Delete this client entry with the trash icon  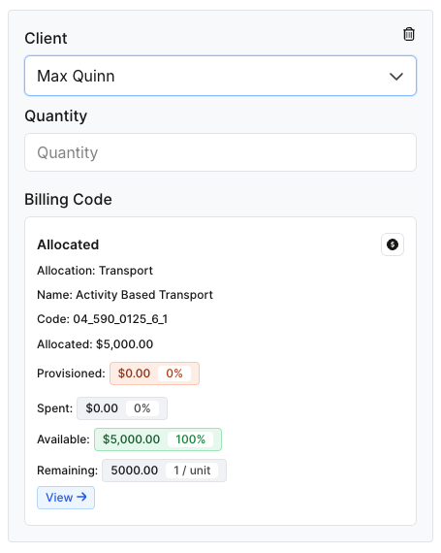(409, 34)
